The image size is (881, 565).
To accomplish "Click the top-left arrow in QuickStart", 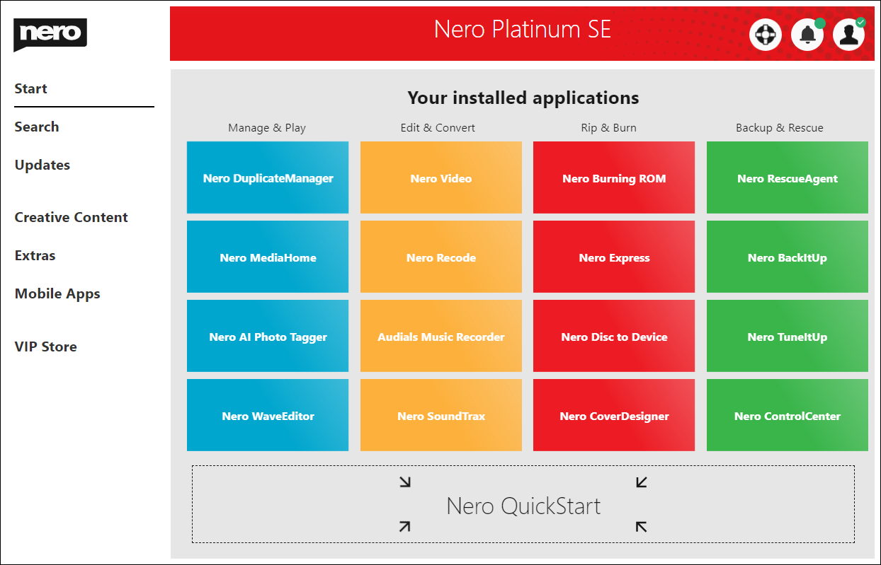I will tap(405, 482).
